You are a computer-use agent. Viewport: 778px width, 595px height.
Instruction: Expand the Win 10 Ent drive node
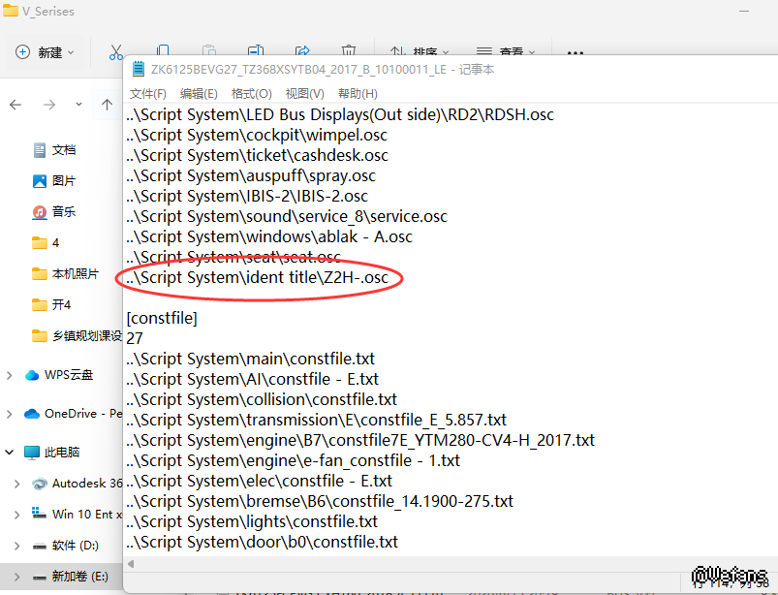(16, 515)
